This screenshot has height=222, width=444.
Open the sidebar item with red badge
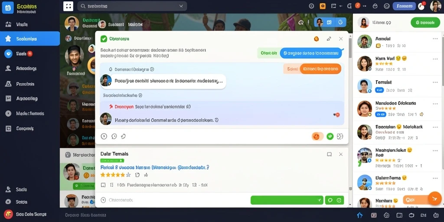click(30, 53)
